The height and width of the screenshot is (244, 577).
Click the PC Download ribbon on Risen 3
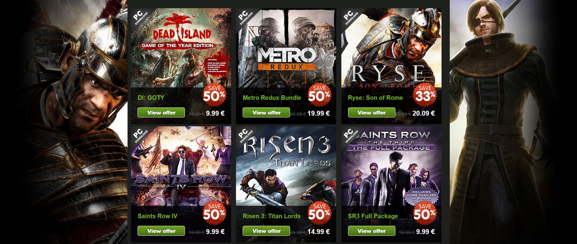[x=246, y=136]
